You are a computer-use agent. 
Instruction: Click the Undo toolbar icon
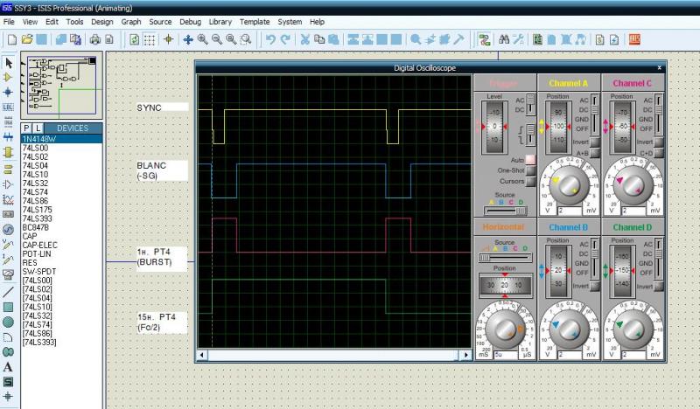[270, 39]
